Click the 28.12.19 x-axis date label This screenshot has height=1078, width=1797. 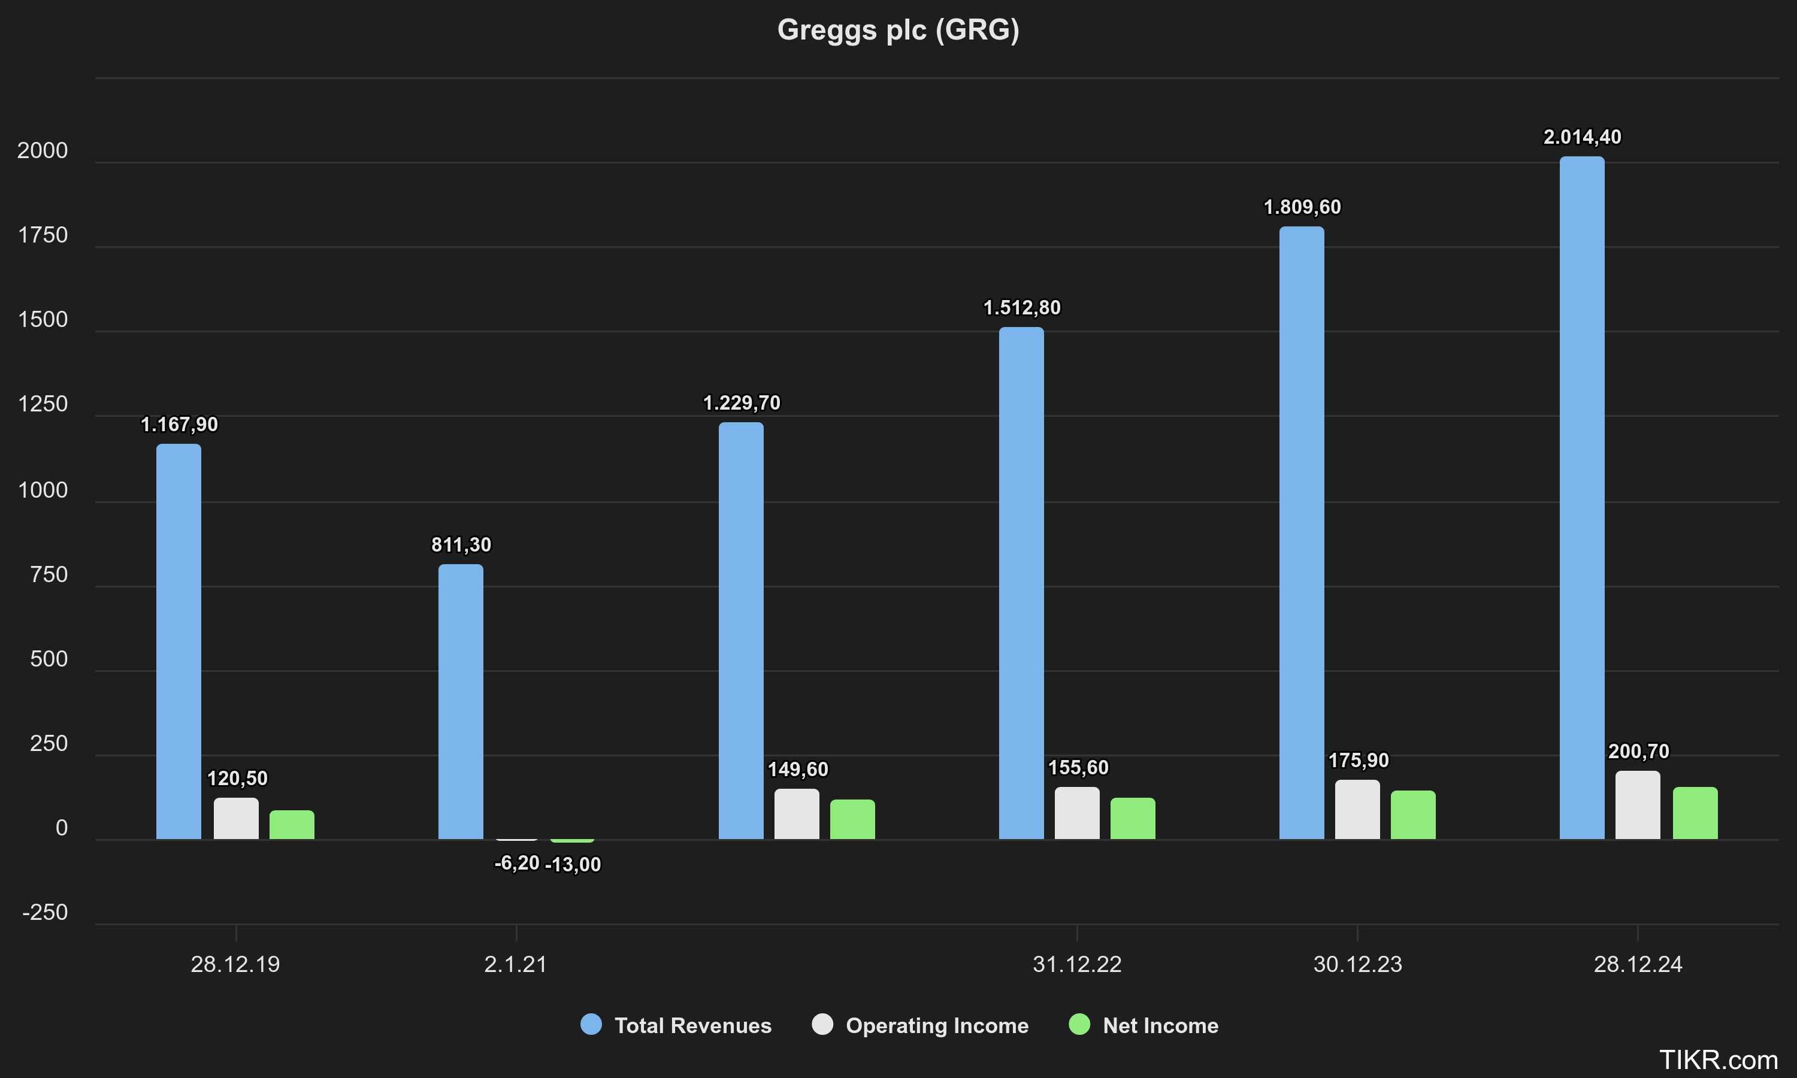(x=235, y=964)
